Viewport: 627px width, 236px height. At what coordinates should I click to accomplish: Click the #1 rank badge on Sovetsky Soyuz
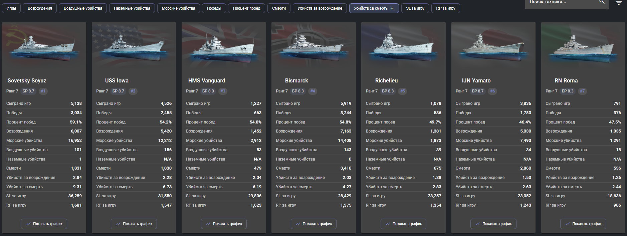click(43, 91)
